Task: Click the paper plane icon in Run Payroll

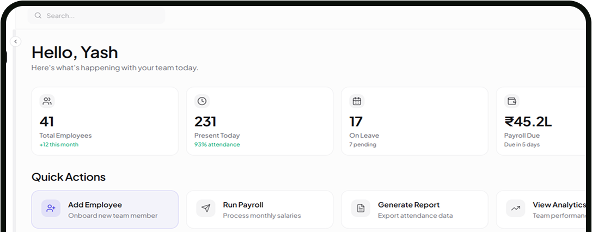Action: (206, 209)
